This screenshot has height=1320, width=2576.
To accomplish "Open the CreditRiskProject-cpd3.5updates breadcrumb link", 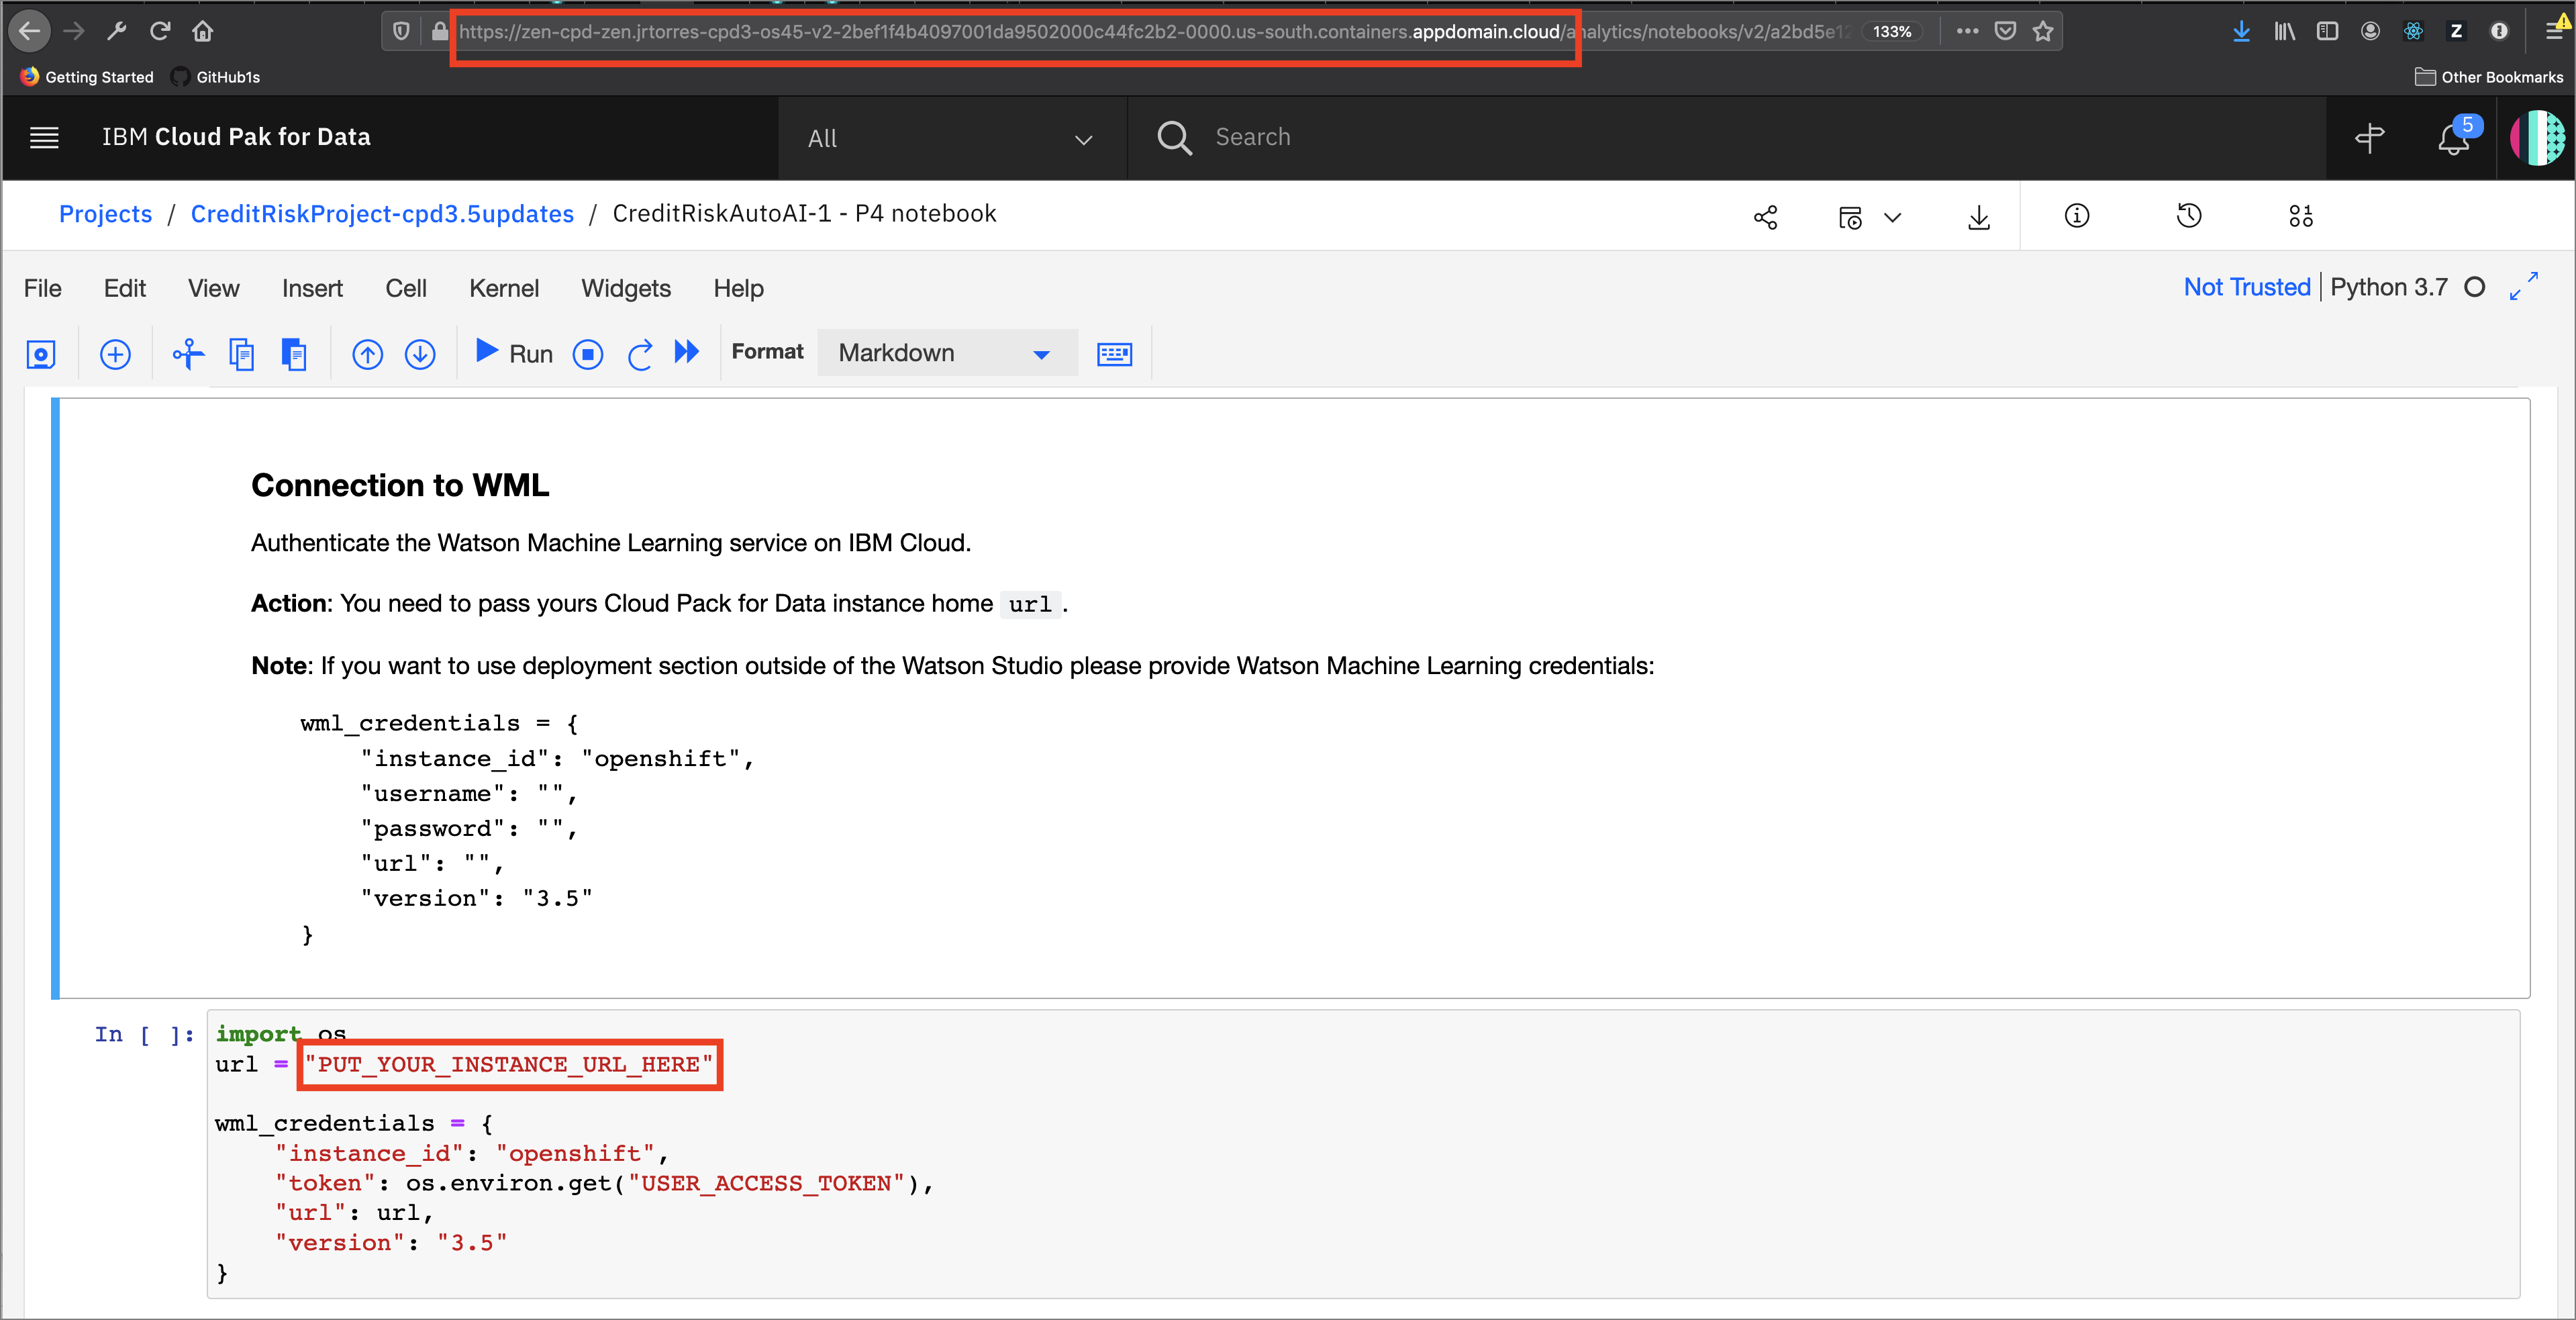I will pos(382,213).
